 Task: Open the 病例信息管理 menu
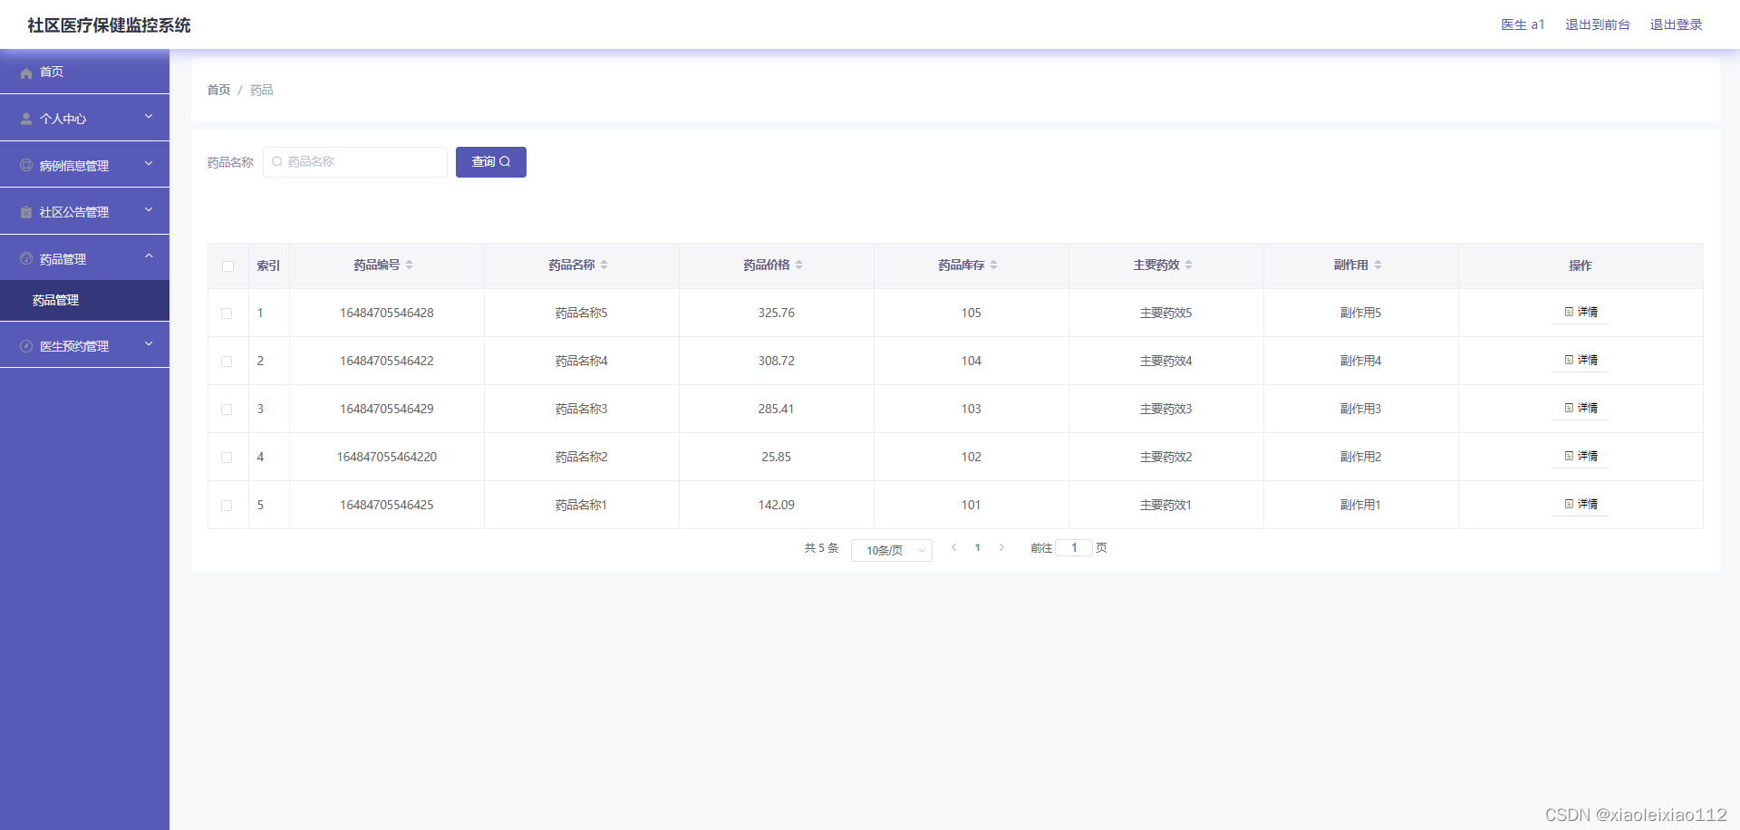[x=84, y=165]
